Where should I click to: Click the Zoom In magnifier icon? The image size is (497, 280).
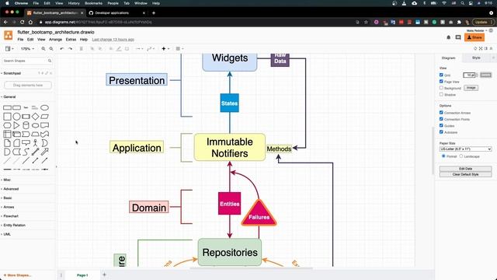click(43, 48)
